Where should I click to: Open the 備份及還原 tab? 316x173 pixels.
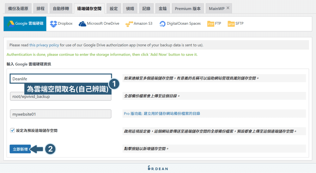pyautogui.click(x=18, y=9)
